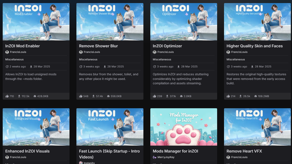Screen dimensions: 292x164
Task: Open the Enhanced InZOI Visuals title link
Action: (27, 151)
